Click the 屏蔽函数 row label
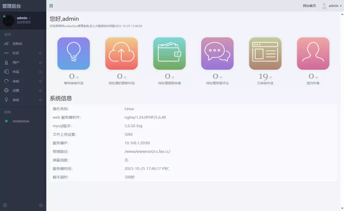This screenshot has width=344, height=211. (61, 160)
